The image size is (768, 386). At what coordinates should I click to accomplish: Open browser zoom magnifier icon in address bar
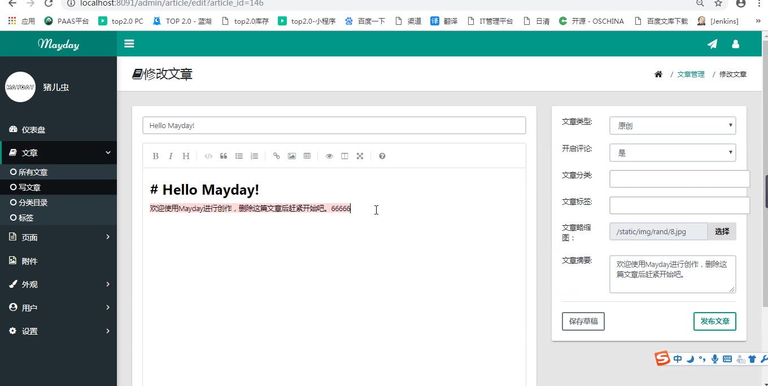(700, 3)
